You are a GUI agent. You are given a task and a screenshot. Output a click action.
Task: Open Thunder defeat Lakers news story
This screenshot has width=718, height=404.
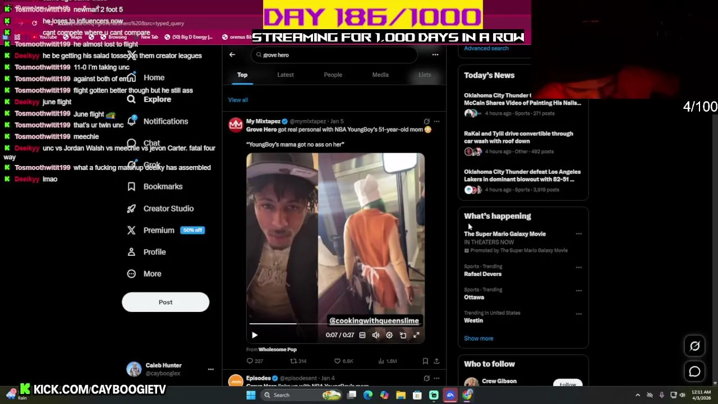[523, 181]
